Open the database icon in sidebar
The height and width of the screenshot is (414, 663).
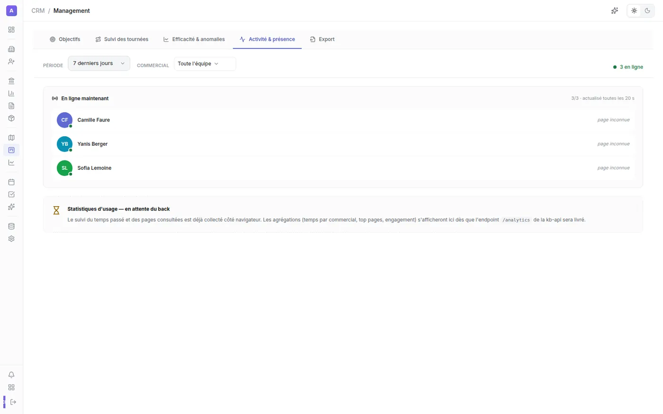[11, 226]
